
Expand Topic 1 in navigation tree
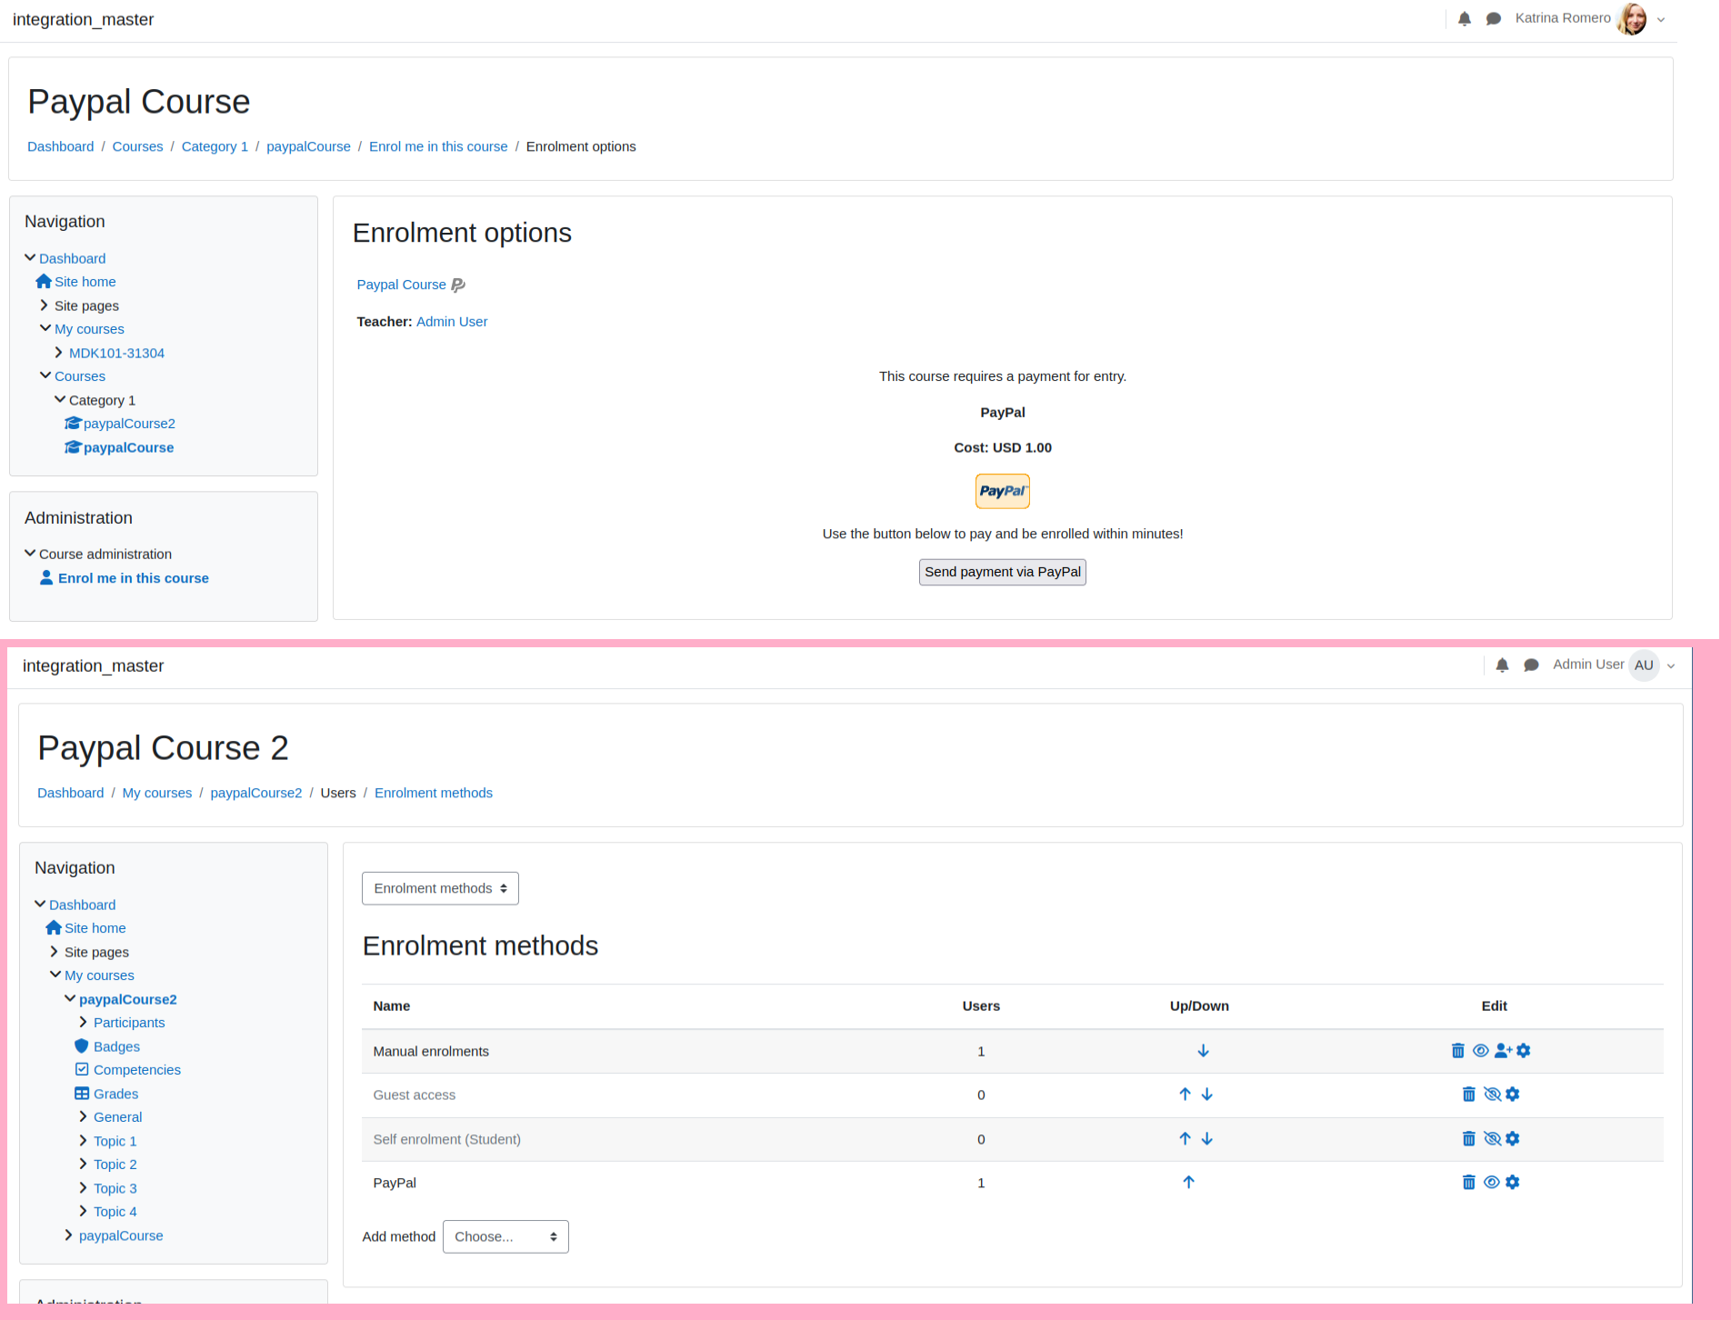pyautogui.click(x=83, y=1140)
